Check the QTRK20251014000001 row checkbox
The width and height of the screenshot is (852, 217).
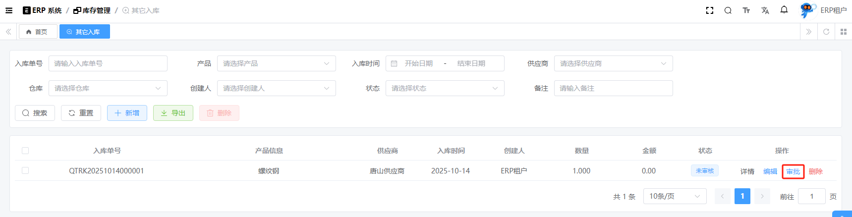click(x=25, y=170)
